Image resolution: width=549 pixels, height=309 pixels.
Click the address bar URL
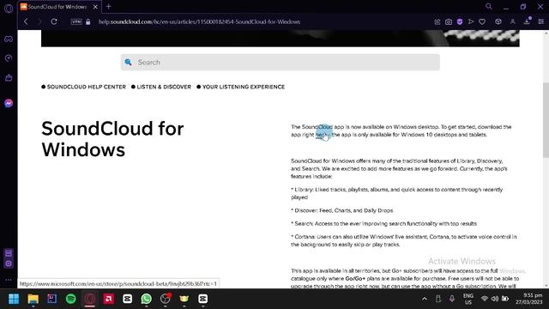199,21
